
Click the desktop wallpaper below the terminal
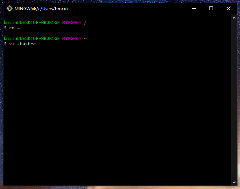tap(114, 187)
